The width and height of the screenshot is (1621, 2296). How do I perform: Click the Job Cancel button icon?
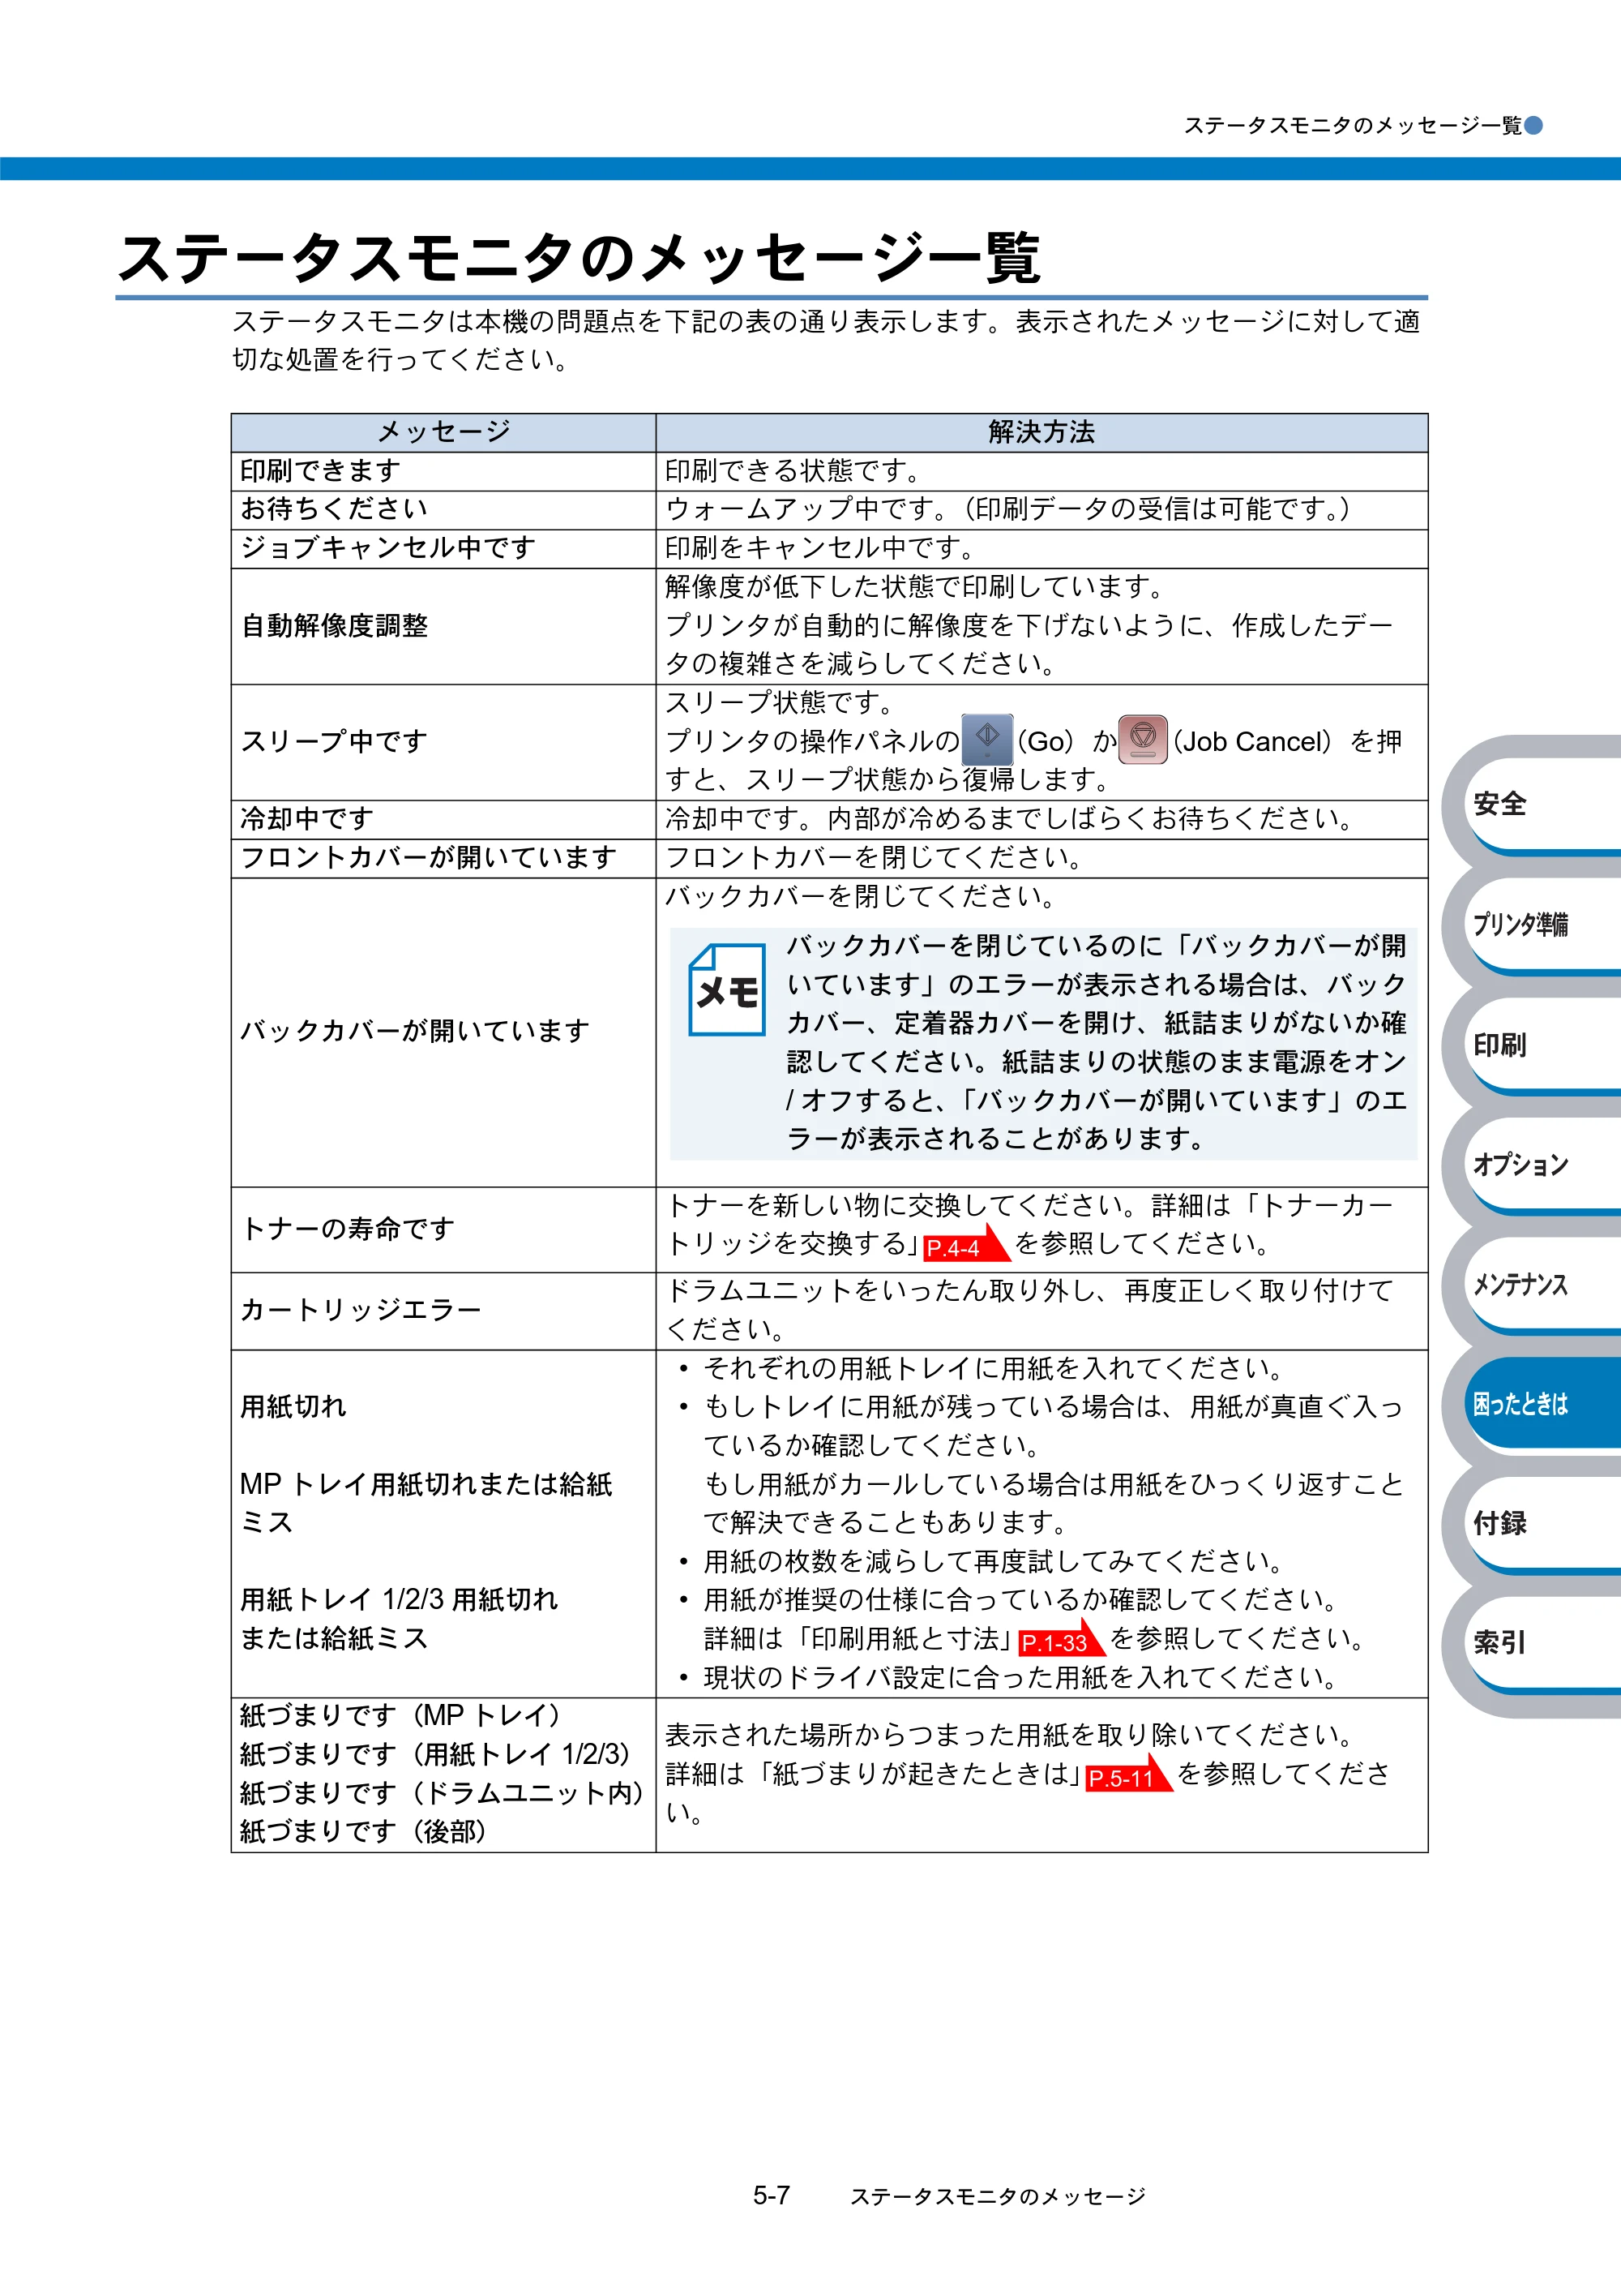pos(1142,740)
